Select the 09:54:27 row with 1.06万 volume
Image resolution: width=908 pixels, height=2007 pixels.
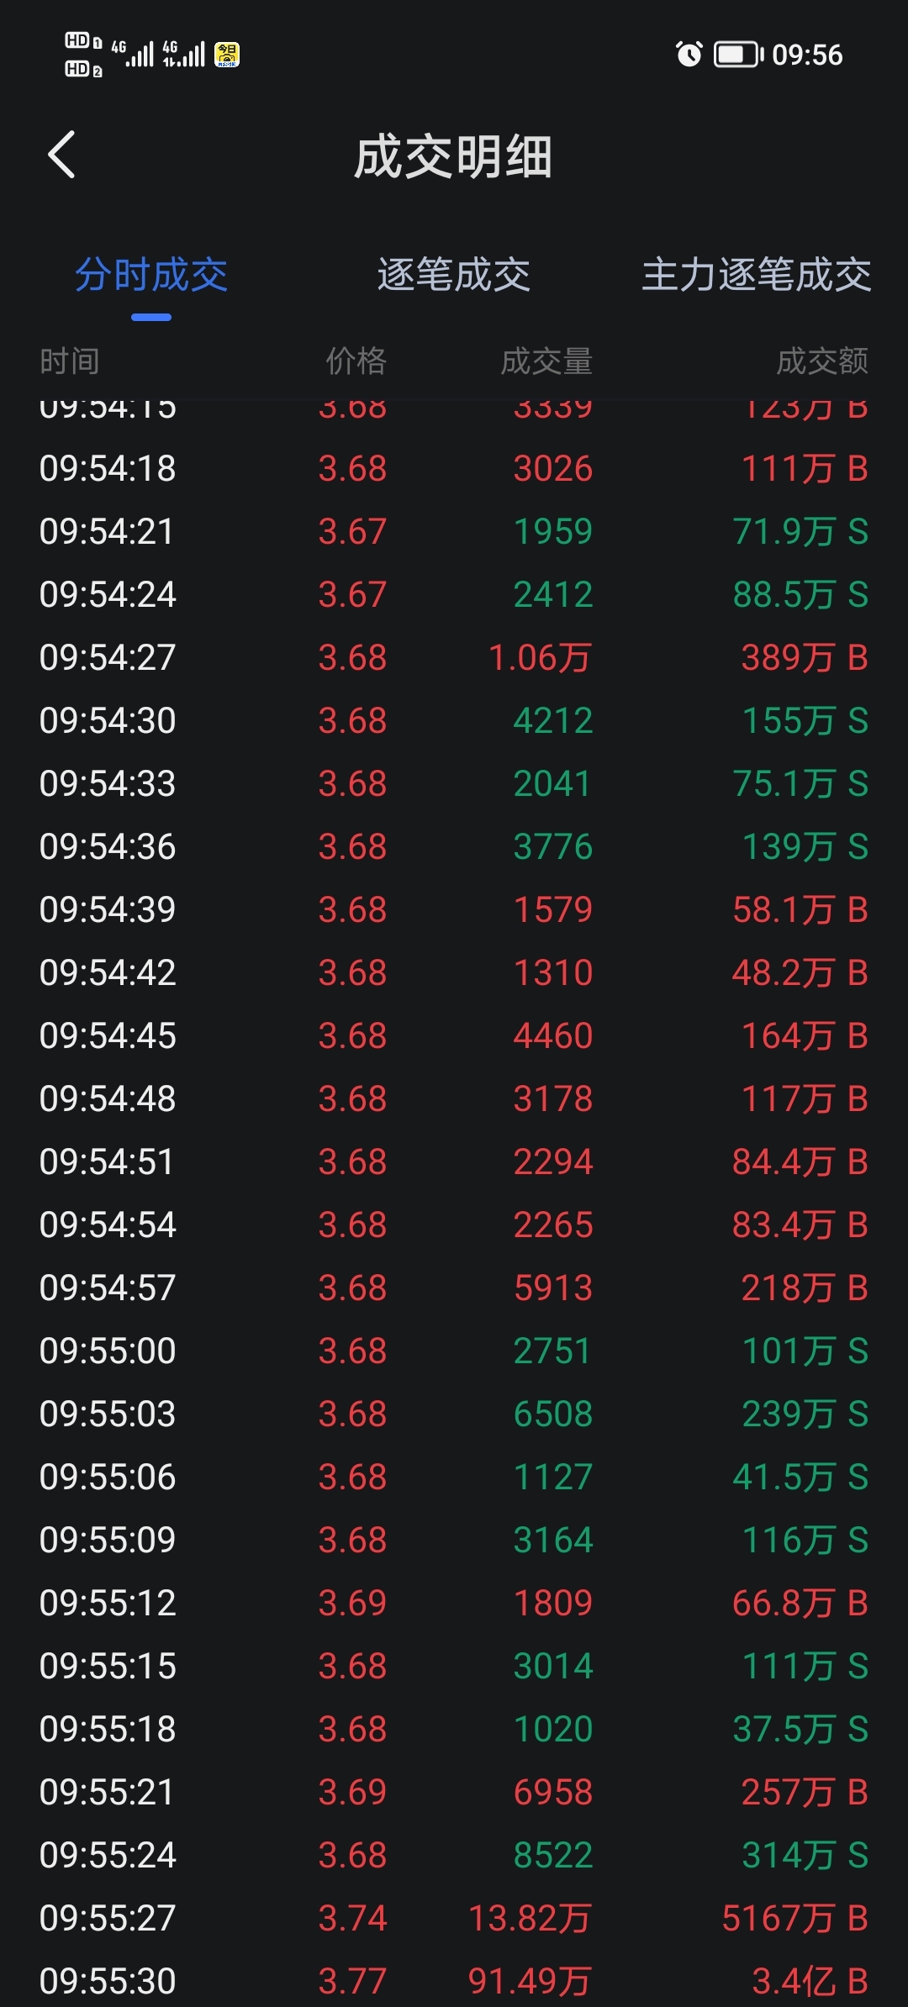click(x=454, y=657)
